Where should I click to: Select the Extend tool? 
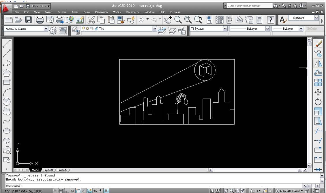(x=318, y=141)
